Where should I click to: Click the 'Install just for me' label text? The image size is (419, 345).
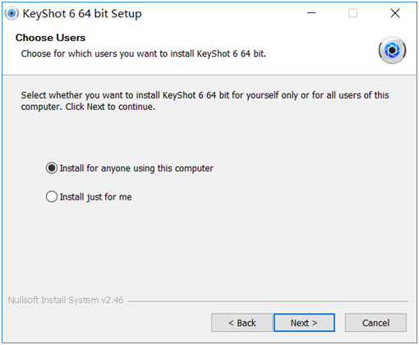point(96,197)
